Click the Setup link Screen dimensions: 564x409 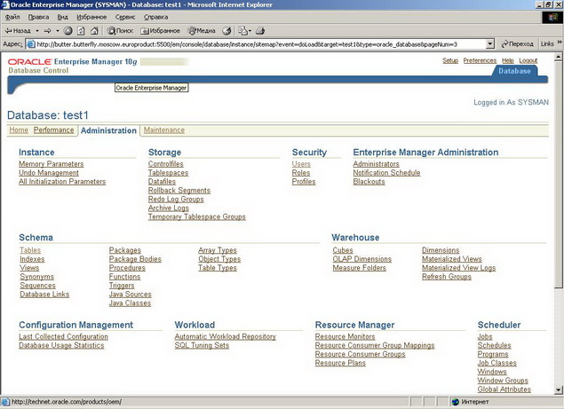(450, 60)
